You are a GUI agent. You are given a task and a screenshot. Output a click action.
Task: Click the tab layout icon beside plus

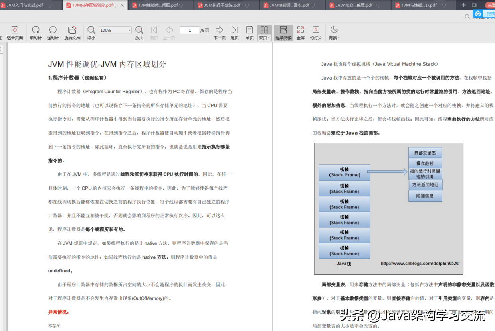(474, 5)
